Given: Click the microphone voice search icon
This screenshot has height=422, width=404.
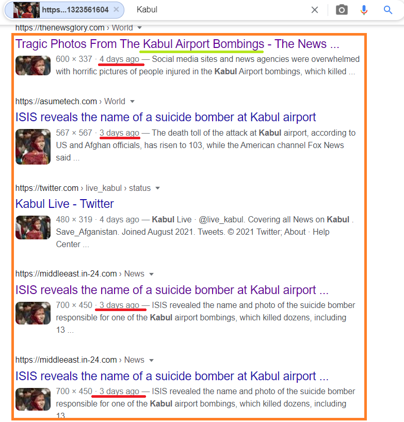Looking at the screenshot, I should click(x=364, y=10).
